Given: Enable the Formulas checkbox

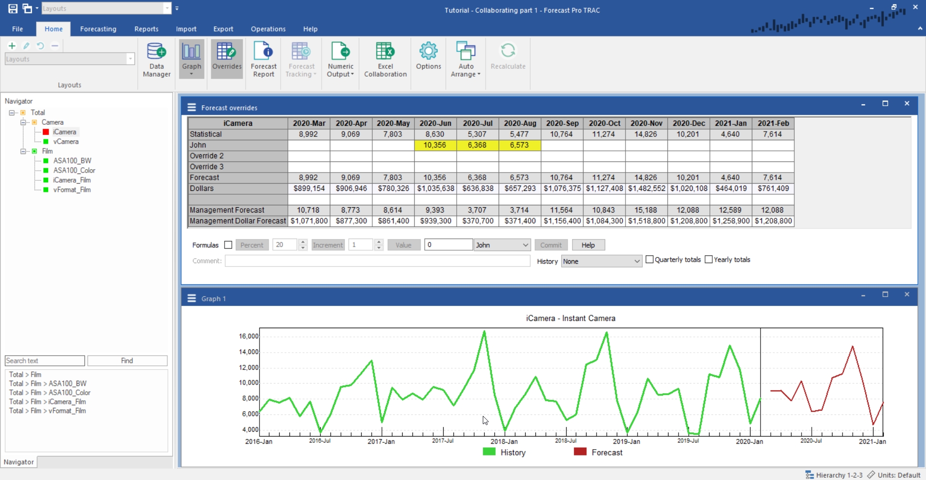Looking at the screenshot, I should pos(228,245).
